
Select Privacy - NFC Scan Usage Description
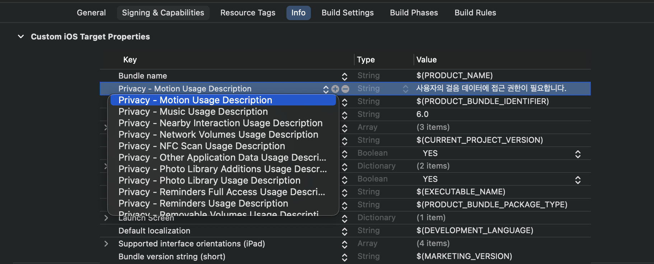click(x=202, y=146)
